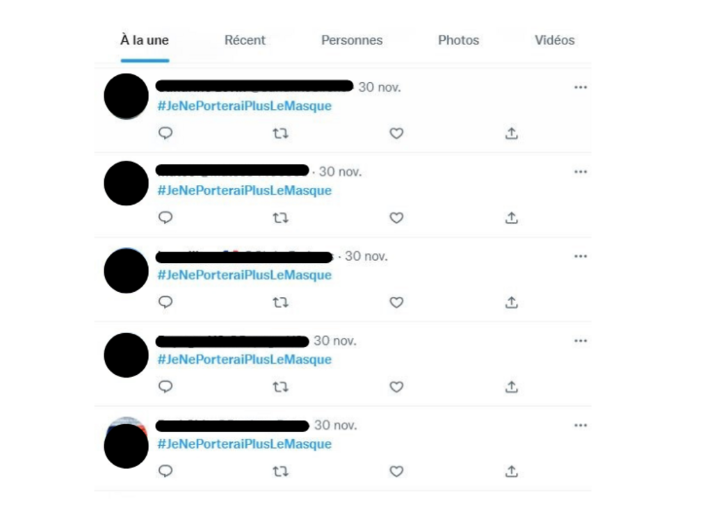712x507 pixels.
Task: Open the hashtag link in the second tweet
Action: pos(244,191)
